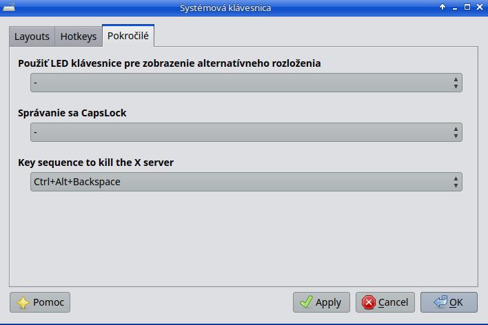This screenshot has height=325, width=488.
Task: Switch to the Layouts tab
Action: coord(32,36)
